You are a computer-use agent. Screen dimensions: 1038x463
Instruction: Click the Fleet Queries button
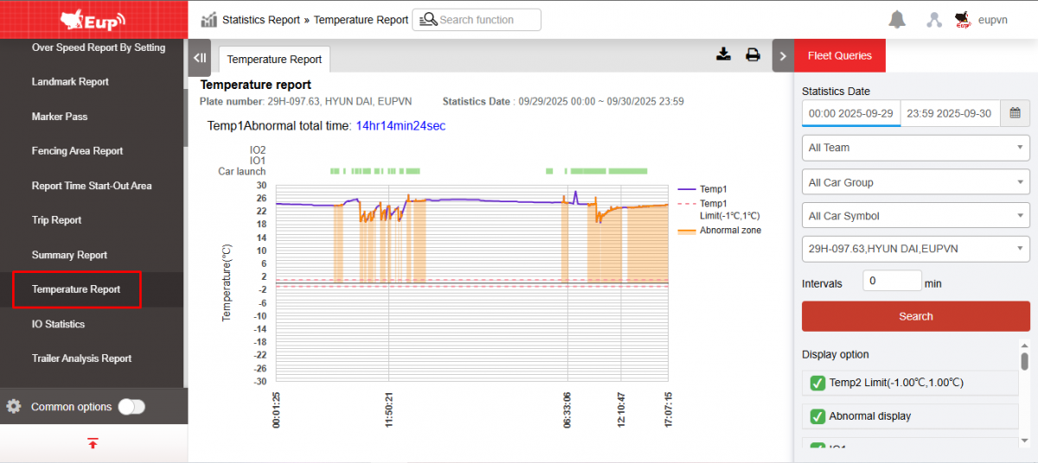click(x=839, y=56)
